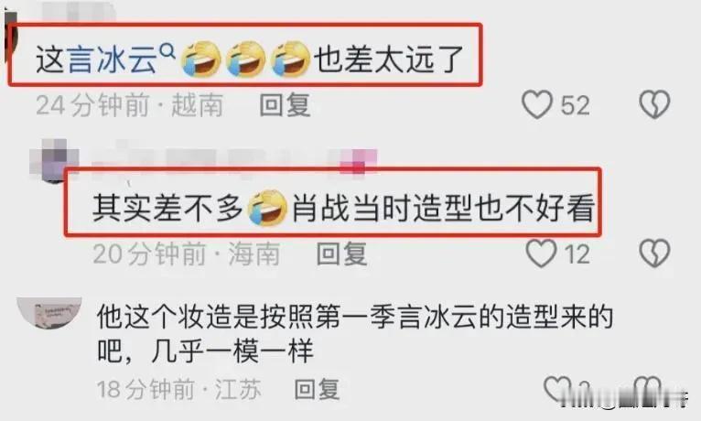This screenshot has width=701, height=421.
Task: Dislike the 海南 comment with broken heart
Action: click(x=654, y=253)
